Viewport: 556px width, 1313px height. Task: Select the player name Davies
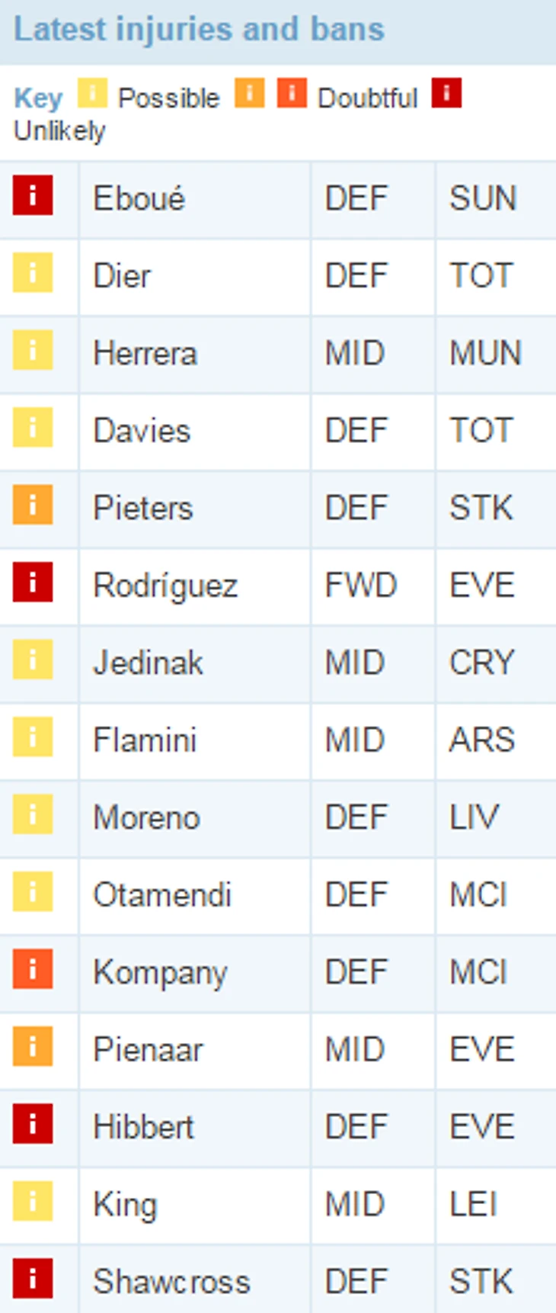(142, 431)
